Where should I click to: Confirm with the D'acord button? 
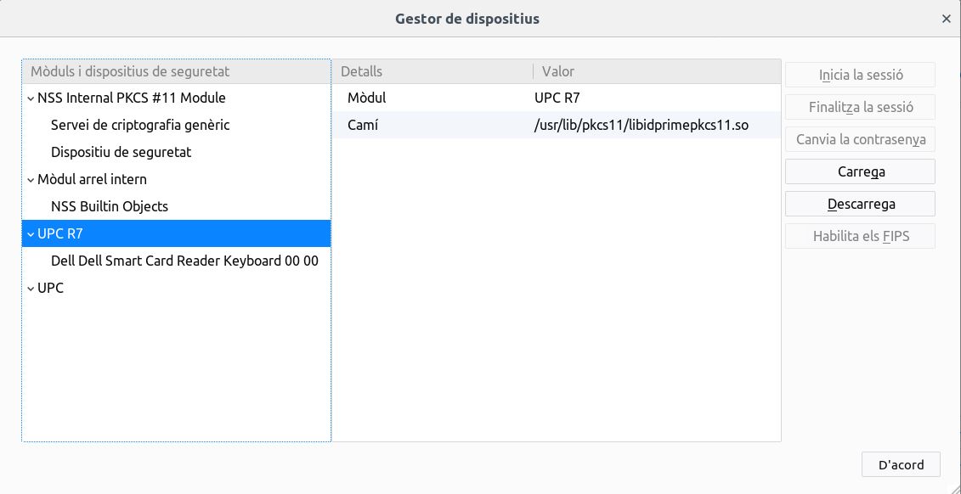[901, 464]
